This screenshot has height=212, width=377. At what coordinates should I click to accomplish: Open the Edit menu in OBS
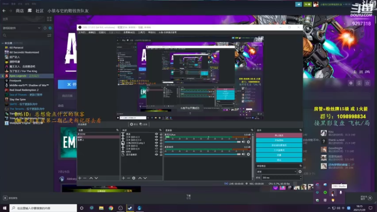pyautogui.click(x=92, y=32)
